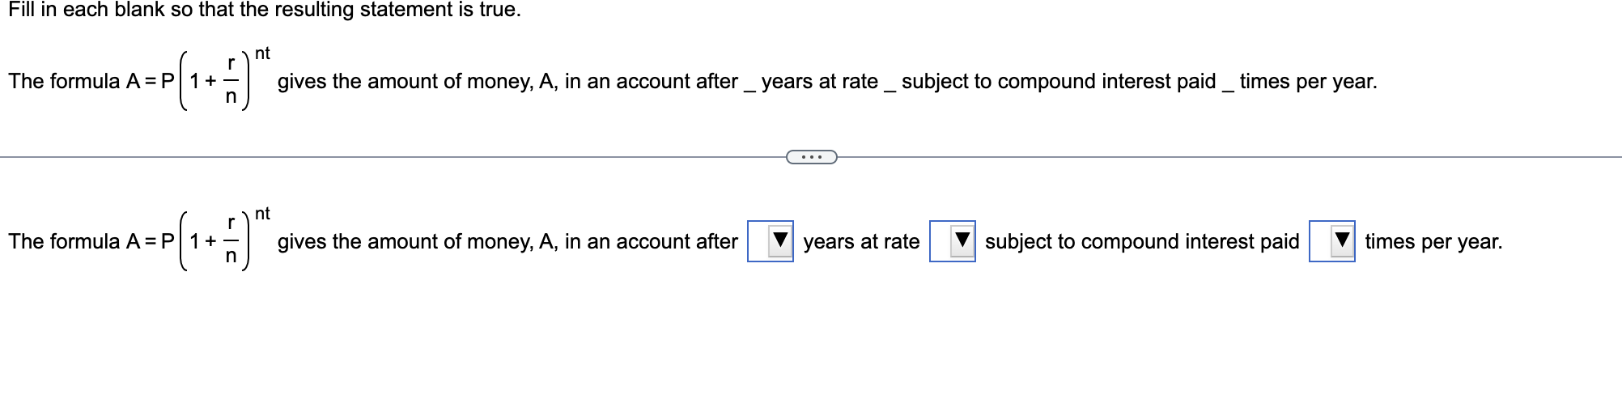Open the dropdown before "subject to compound interest"

click(x=953, y=241)
